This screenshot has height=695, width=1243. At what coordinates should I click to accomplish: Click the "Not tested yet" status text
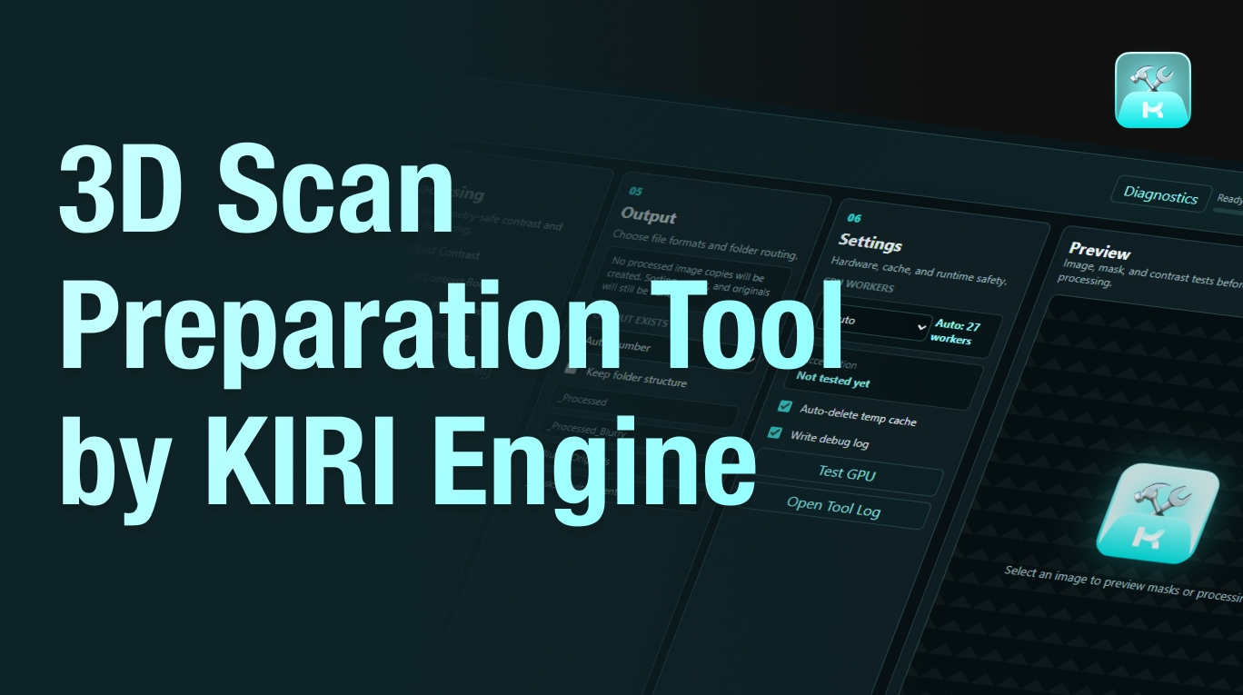832,379
